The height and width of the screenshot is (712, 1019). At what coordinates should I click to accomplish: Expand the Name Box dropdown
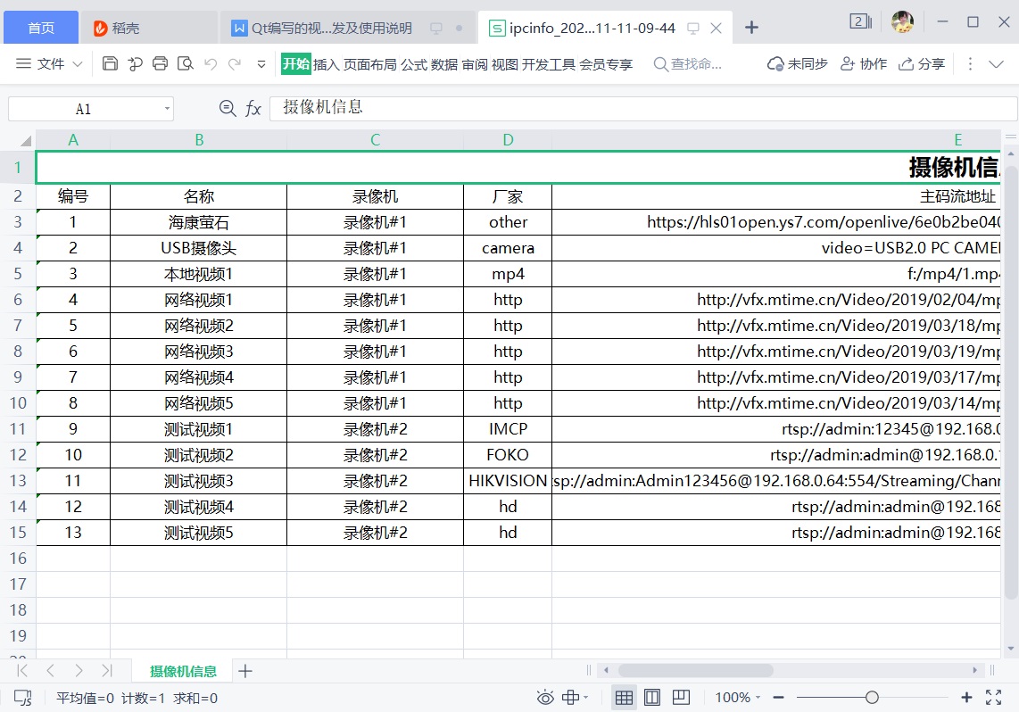[167, 109]
